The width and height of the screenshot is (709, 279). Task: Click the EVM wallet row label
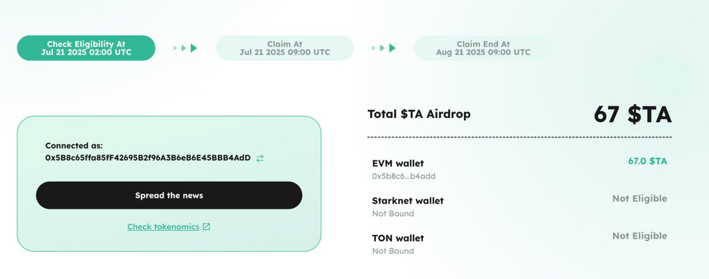tap(398, 163)
